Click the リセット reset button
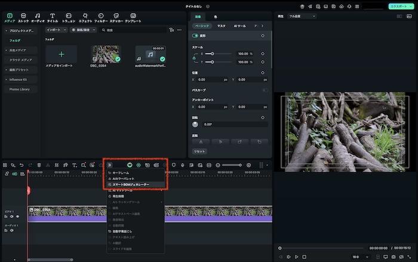Screen dimensions: 418x262 [199, 151]
